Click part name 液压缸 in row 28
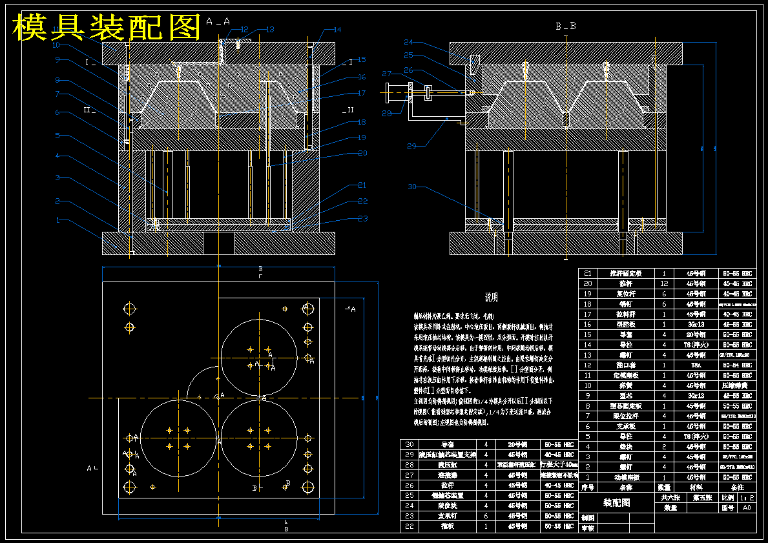 click(448, 465)
